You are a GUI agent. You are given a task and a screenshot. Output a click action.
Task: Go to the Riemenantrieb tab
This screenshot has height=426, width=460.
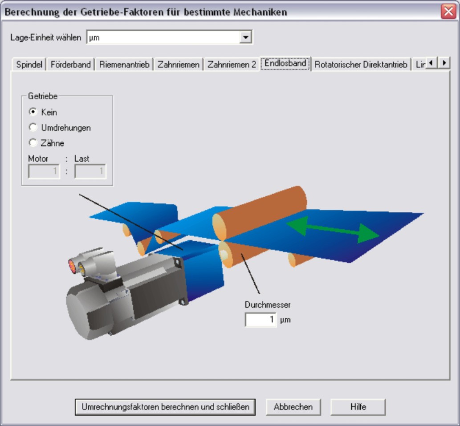coord(124,65)
